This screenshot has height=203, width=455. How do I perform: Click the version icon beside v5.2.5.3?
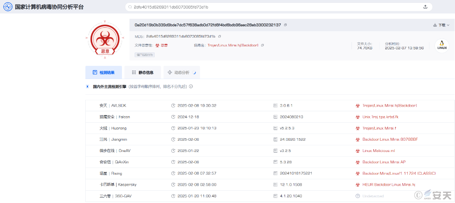click(275, 128)
